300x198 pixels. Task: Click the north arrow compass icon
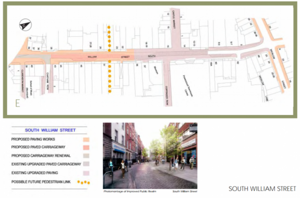pos(25,25)
